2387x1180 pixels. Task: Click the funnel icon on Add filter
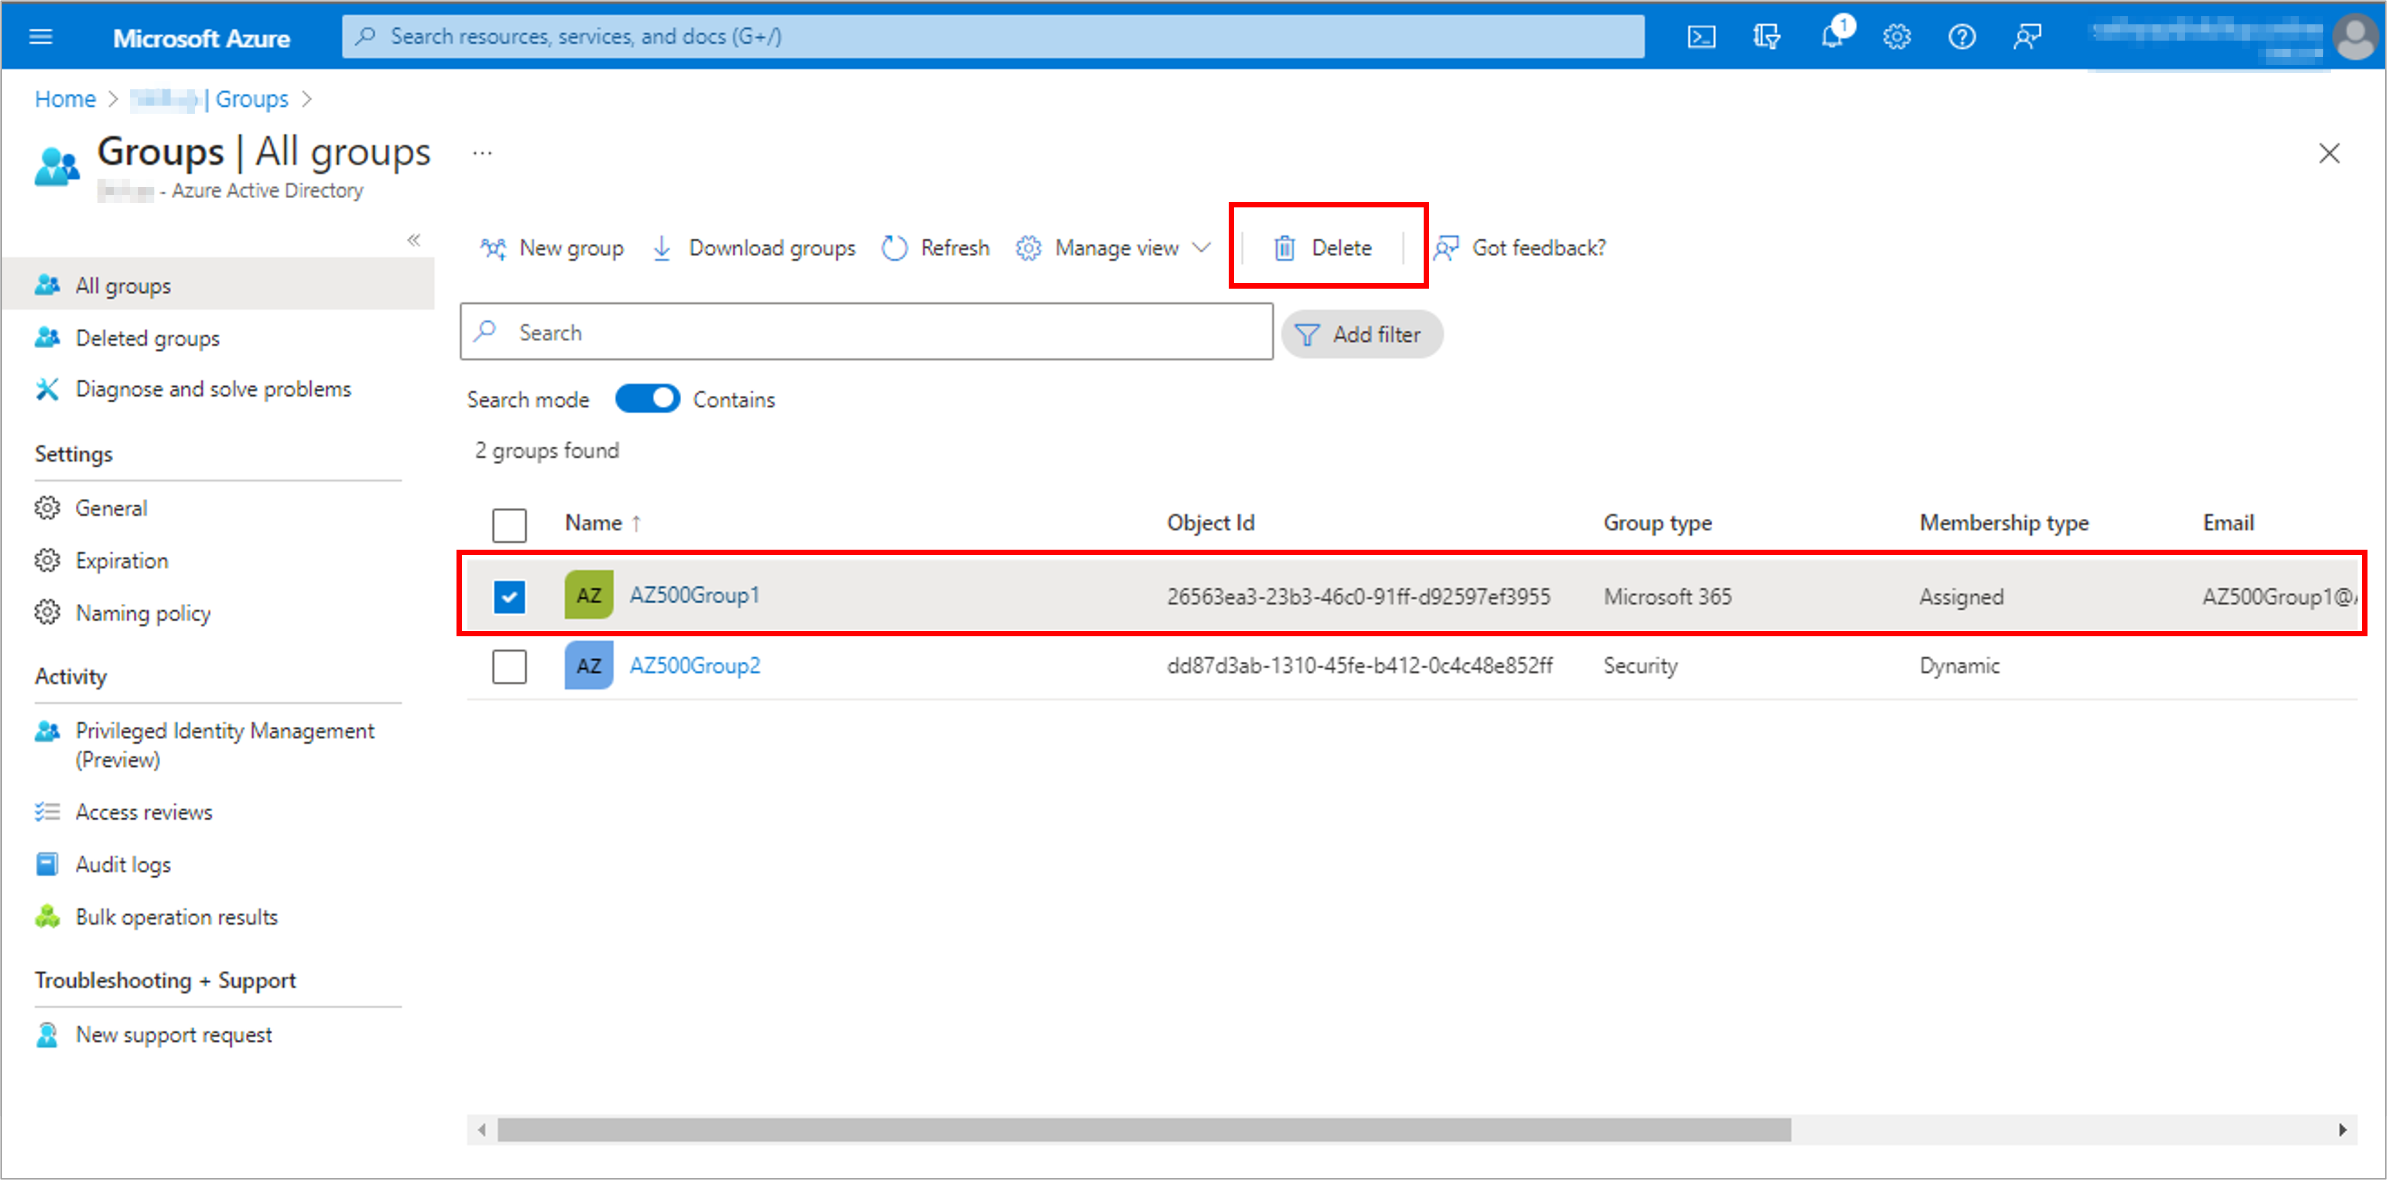tap(1307, 335)
